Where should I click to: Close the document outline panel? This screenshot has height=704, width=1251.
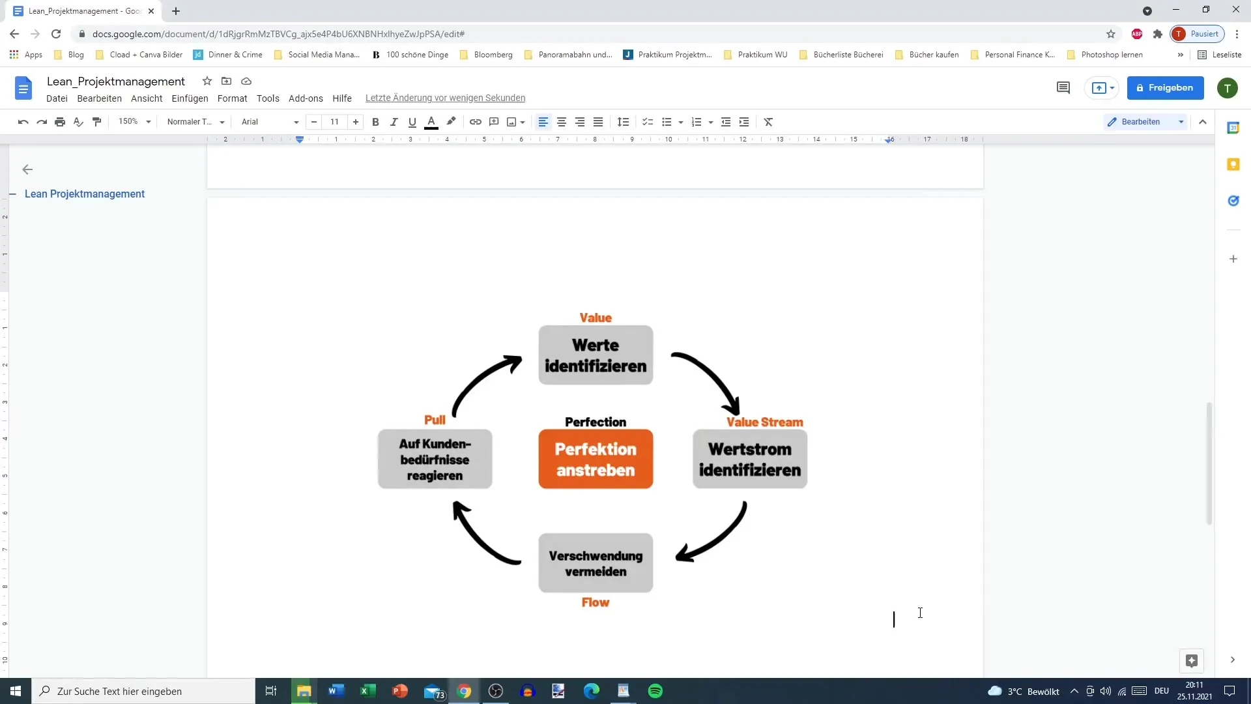point(27,169)
